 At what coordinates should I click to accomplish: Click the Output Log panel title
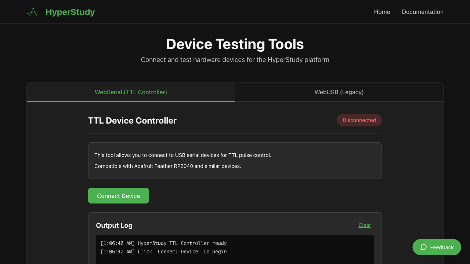point(114,225)
